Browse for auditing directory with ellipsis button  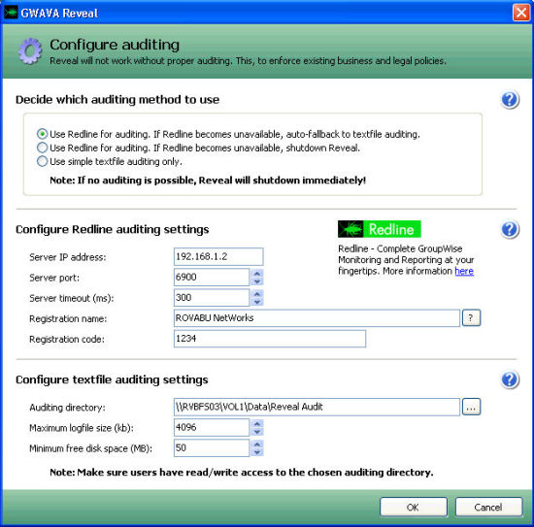(471, 407)
